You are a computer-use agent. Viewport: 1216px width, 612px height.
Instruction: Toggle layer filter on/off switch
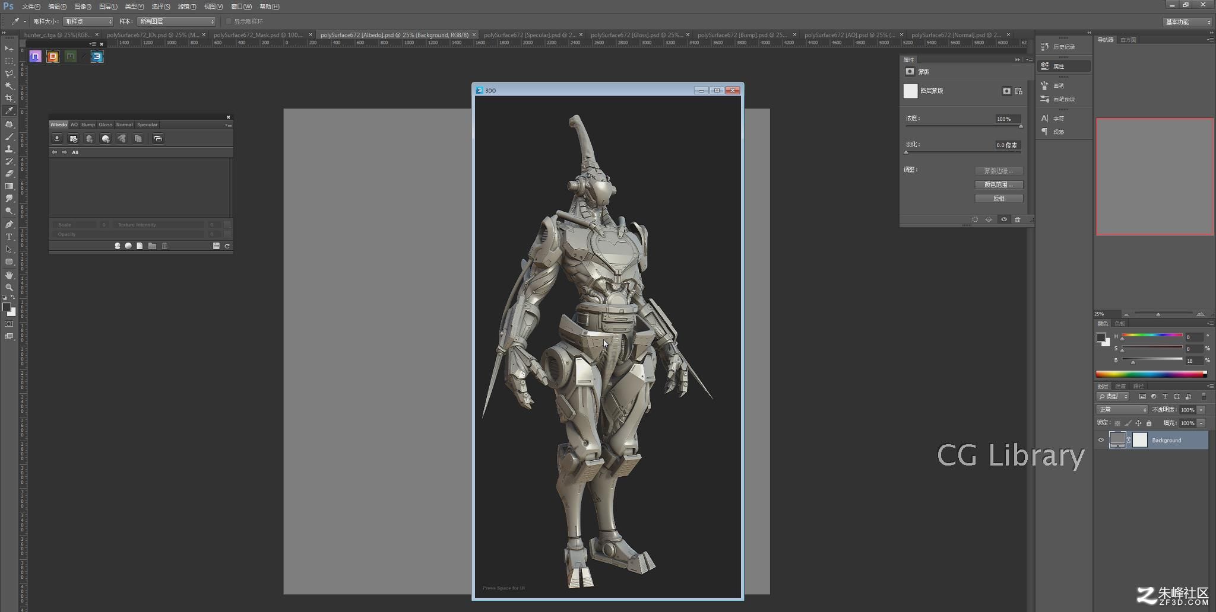coord(1204,397)
